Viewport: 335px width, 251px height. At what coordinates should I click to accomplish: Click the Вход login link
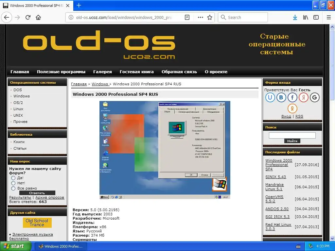click(286, 117)
